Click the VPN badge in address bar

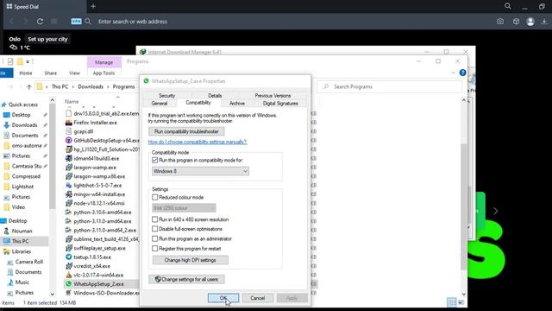pyautogui.click(x=76, y=22)
